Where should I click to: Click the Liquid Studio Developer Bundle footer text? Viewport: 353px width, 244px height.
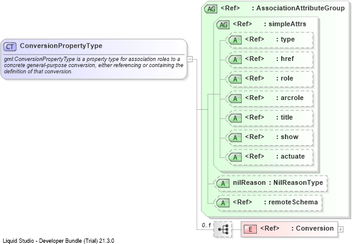(x=58, y=241)
